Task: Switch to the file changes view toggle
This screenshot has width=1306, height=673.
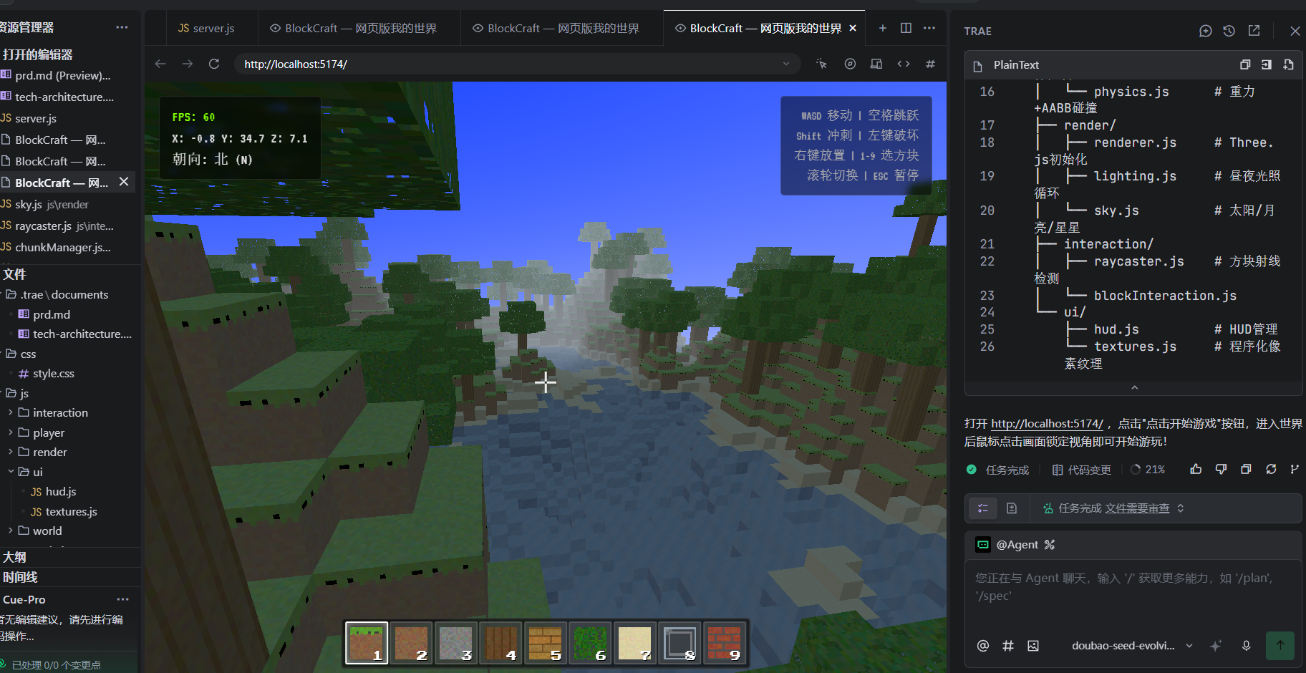Action: point(1012,508)
